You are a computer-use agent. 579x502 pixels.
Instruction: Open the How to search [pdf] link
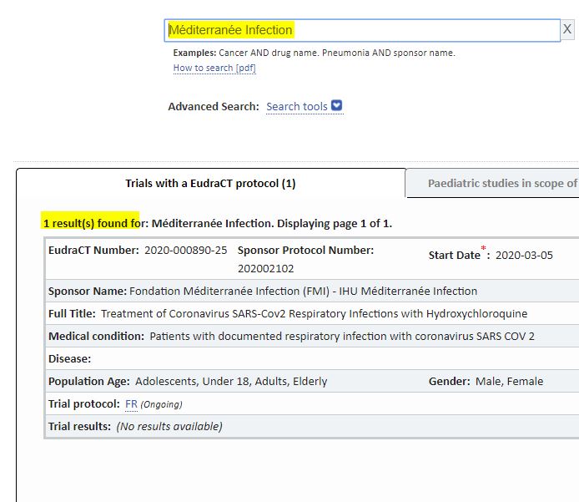point(214,68)
